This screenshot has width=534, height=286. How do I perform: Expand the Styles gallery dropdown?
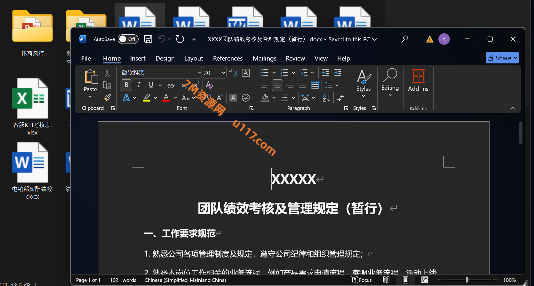(x=363, y=84)
